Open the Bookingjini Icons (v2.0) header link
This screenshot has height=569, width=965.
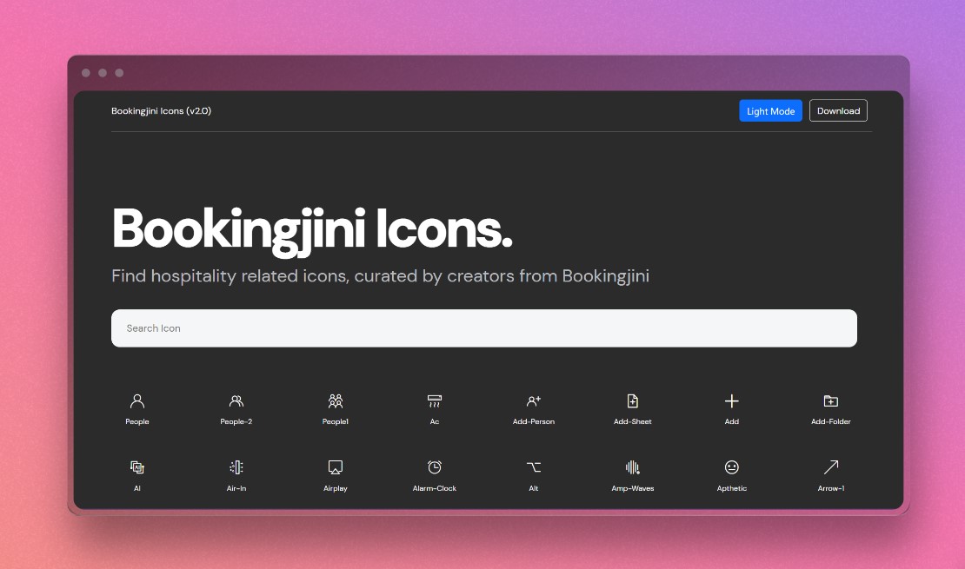click(x=161, y=110)
